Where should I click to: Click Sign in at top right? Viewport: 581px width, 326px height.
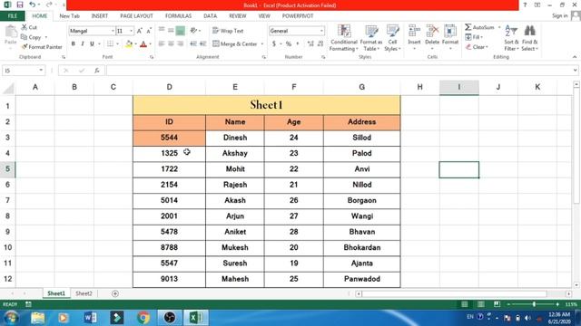click(x=559, y=15)
